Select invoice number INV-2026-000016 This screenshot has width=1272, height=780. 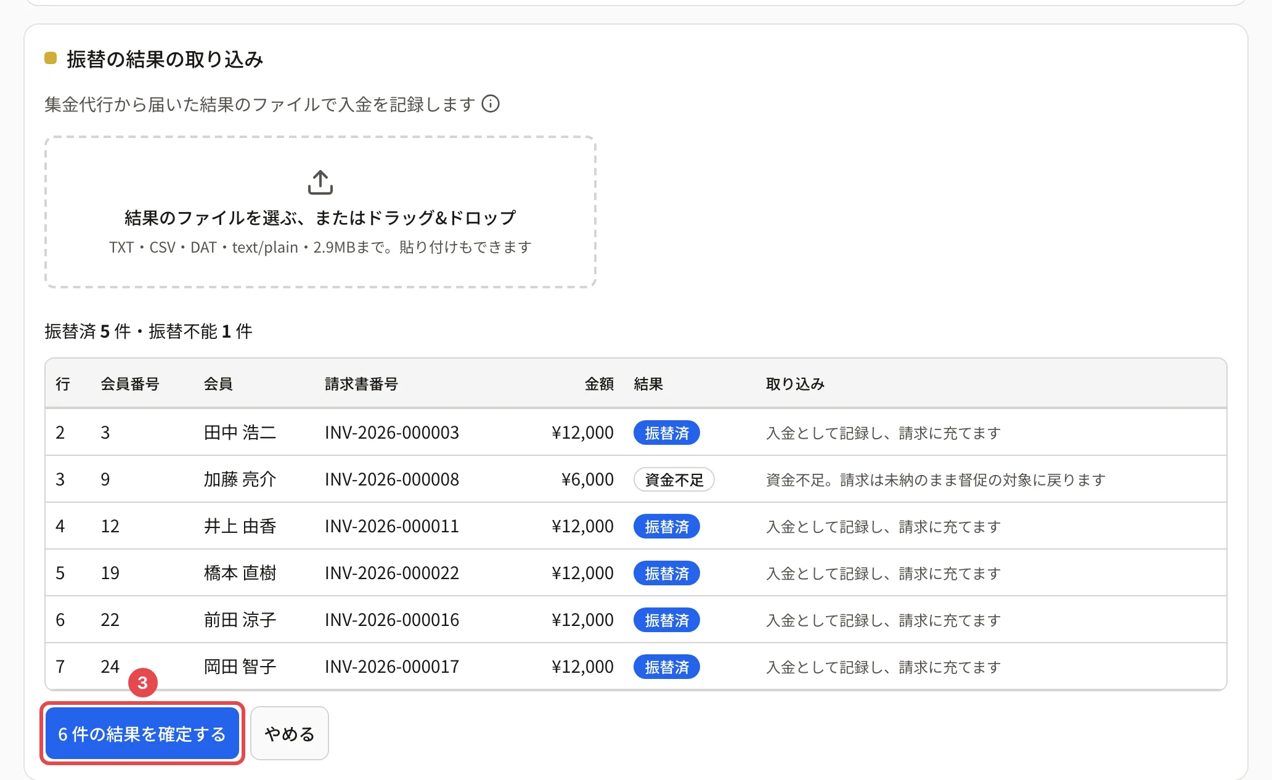pos(392,620)
